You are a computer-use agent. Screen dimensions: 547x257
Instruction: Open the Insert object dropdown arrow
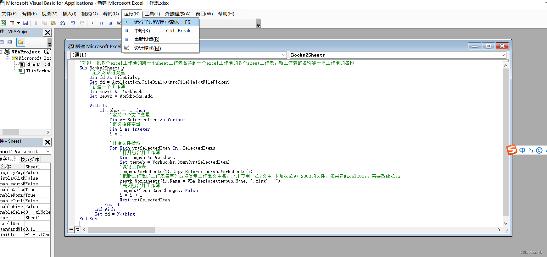pos(19,23)
